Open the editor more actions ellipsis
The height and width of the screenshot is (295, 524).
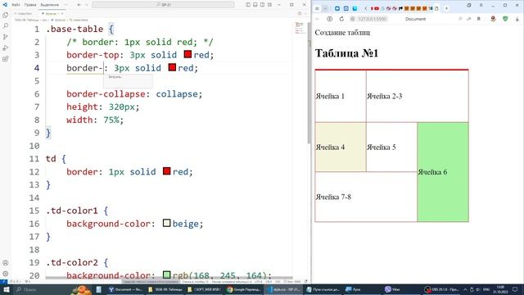[305, 13]
